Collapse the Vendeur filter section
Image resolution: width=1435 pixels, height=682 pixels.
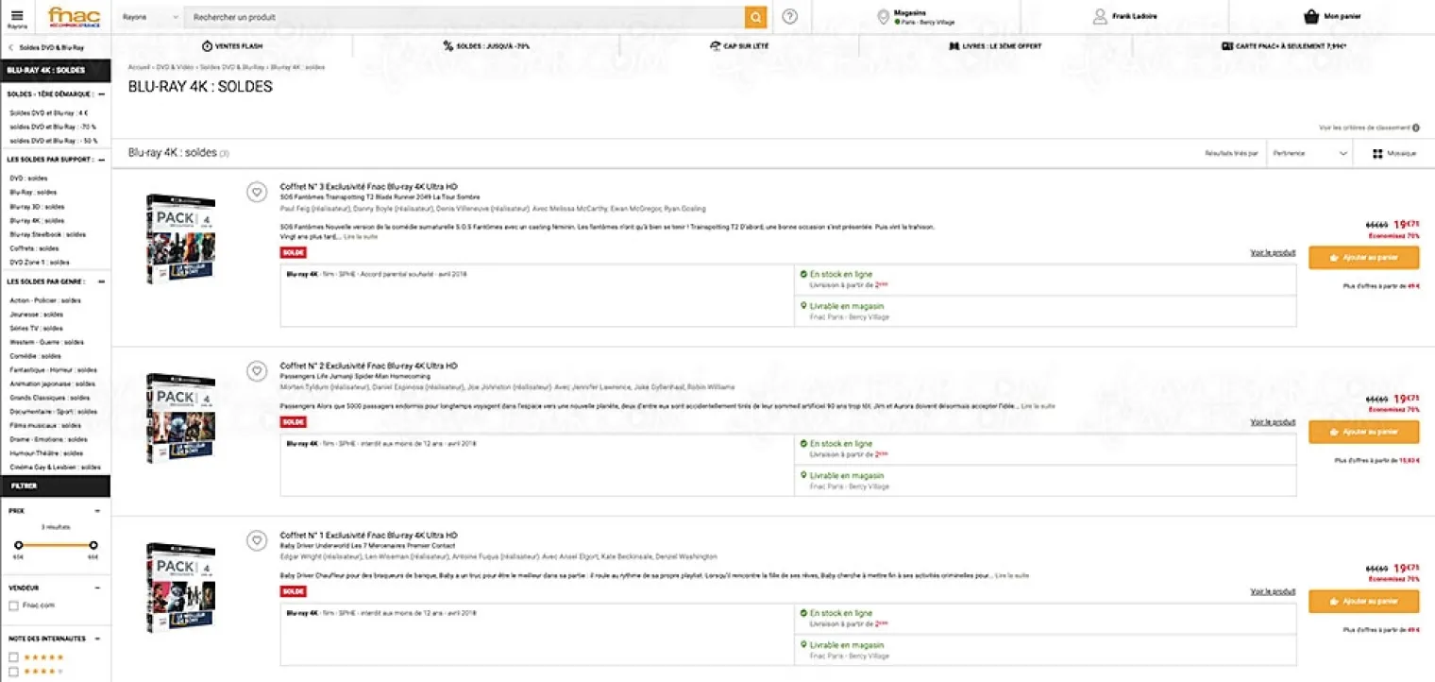point(98,588)
